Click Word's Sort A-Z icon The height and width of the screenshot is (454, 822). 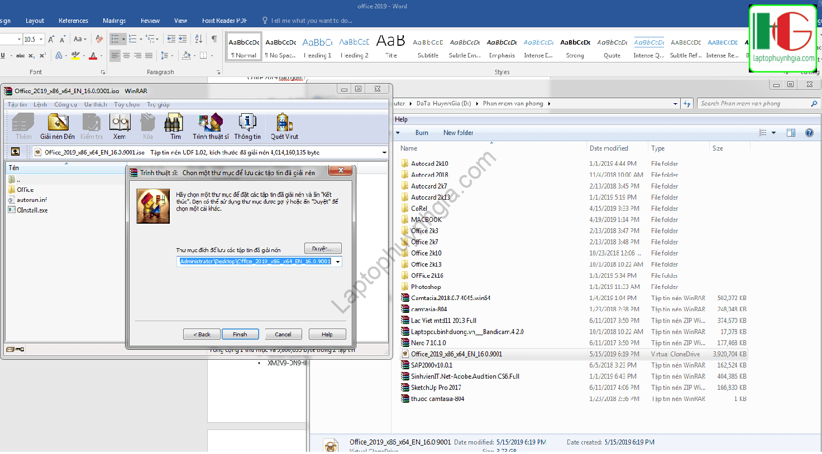coord(199,39)
